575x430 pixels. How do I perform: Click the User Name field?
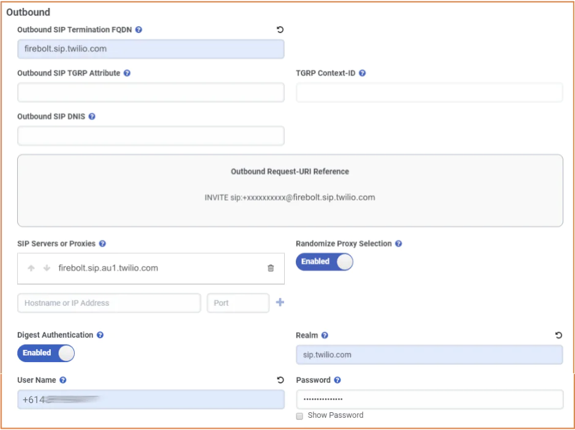tap(151, 399)
